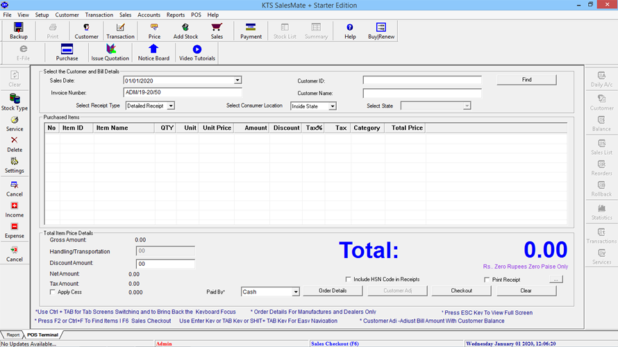This screenshot has width=618, height=347.
Task: Open the Buy|Renew tool
Action: [x=381, y=31]
